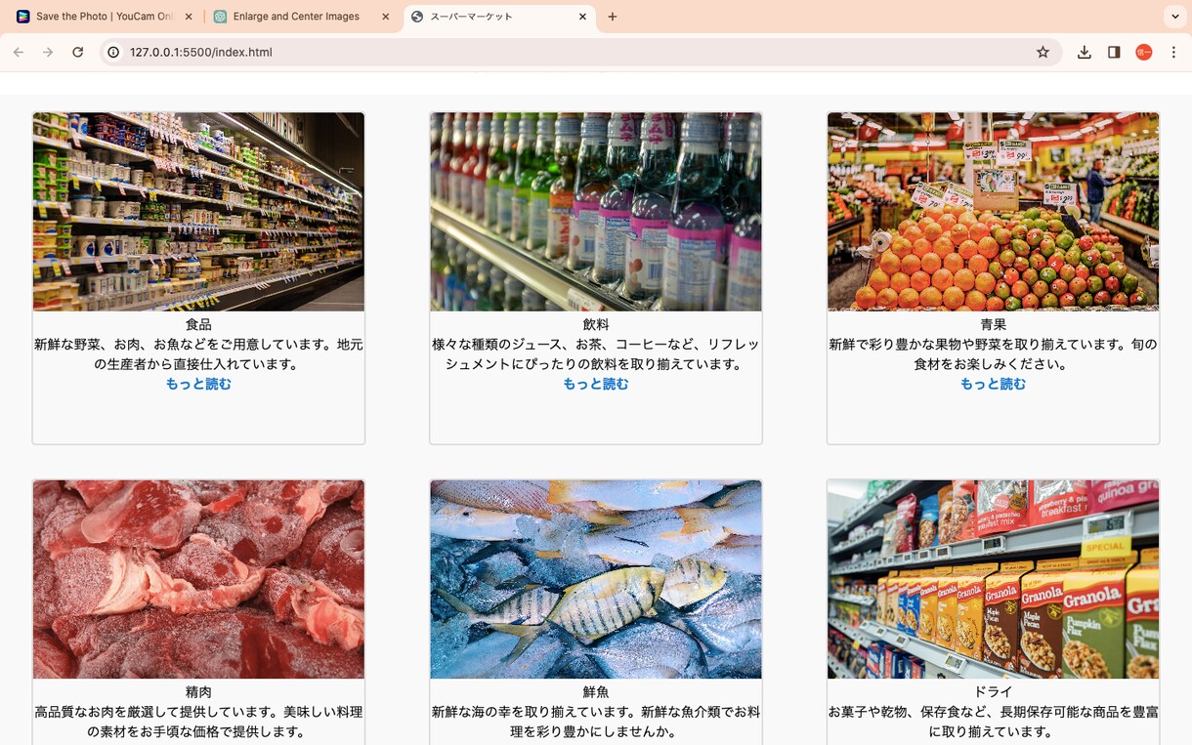Click the 精肉 frozen meat image
This screenshot has width=1192, height=745.
pyautogui.click(x=198, y=579)
